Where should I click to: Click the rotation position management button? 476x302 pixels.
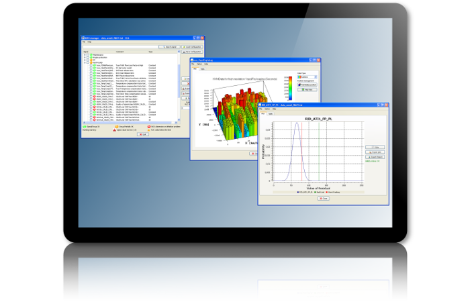307,85
